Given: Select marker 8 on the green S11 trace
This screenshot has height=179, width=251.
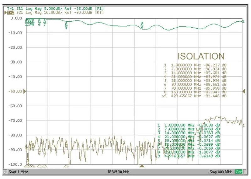Looking at the screenshot, I should pos(66,23).
